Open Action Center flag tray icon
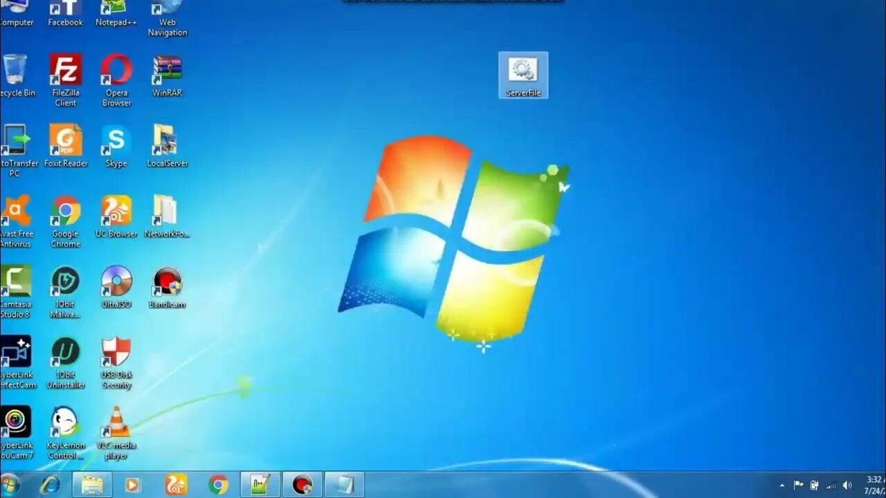Screen dimensions: 886x498 tap(798, 486)
